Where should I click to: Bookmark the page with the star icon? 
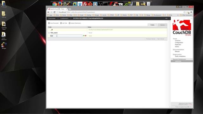pyautogui.click(x=185, y=12)
